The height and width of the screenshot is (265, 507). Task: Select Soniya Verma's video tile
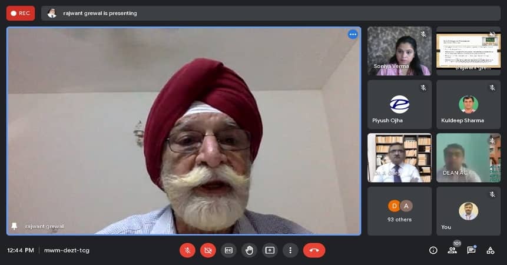point(399,51)
